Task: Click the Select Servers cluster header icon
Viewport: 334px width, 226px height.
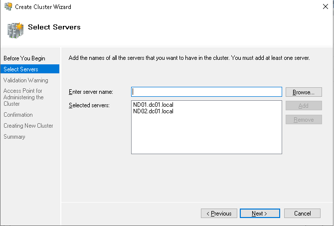Action: click(15, 30)
